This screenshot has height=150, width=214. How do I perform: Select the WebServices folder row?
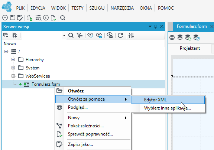click(38, 76)
